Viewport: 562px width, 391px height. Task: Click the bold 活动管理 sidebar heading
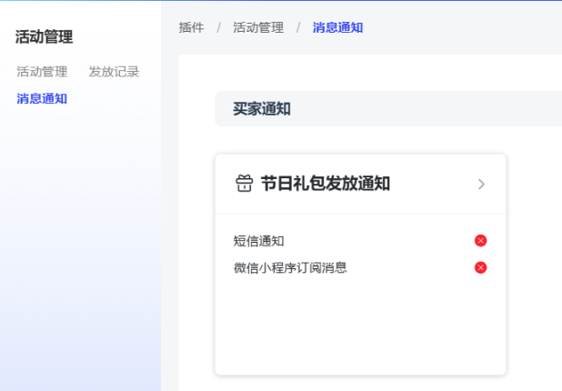point(44,37)
